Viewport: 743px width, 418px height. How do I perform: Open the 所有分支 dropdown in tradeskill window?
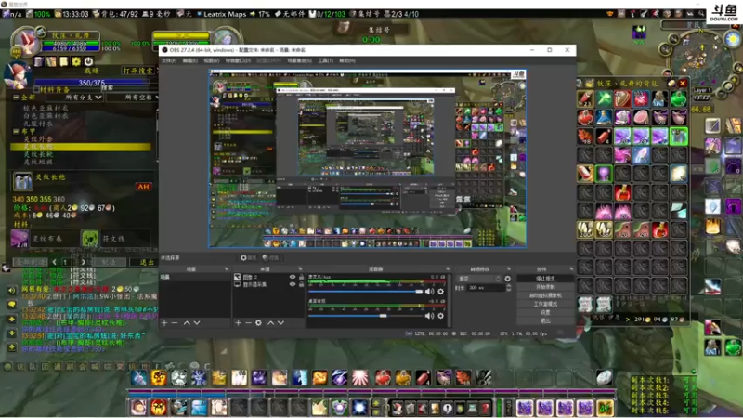(76, 98)
